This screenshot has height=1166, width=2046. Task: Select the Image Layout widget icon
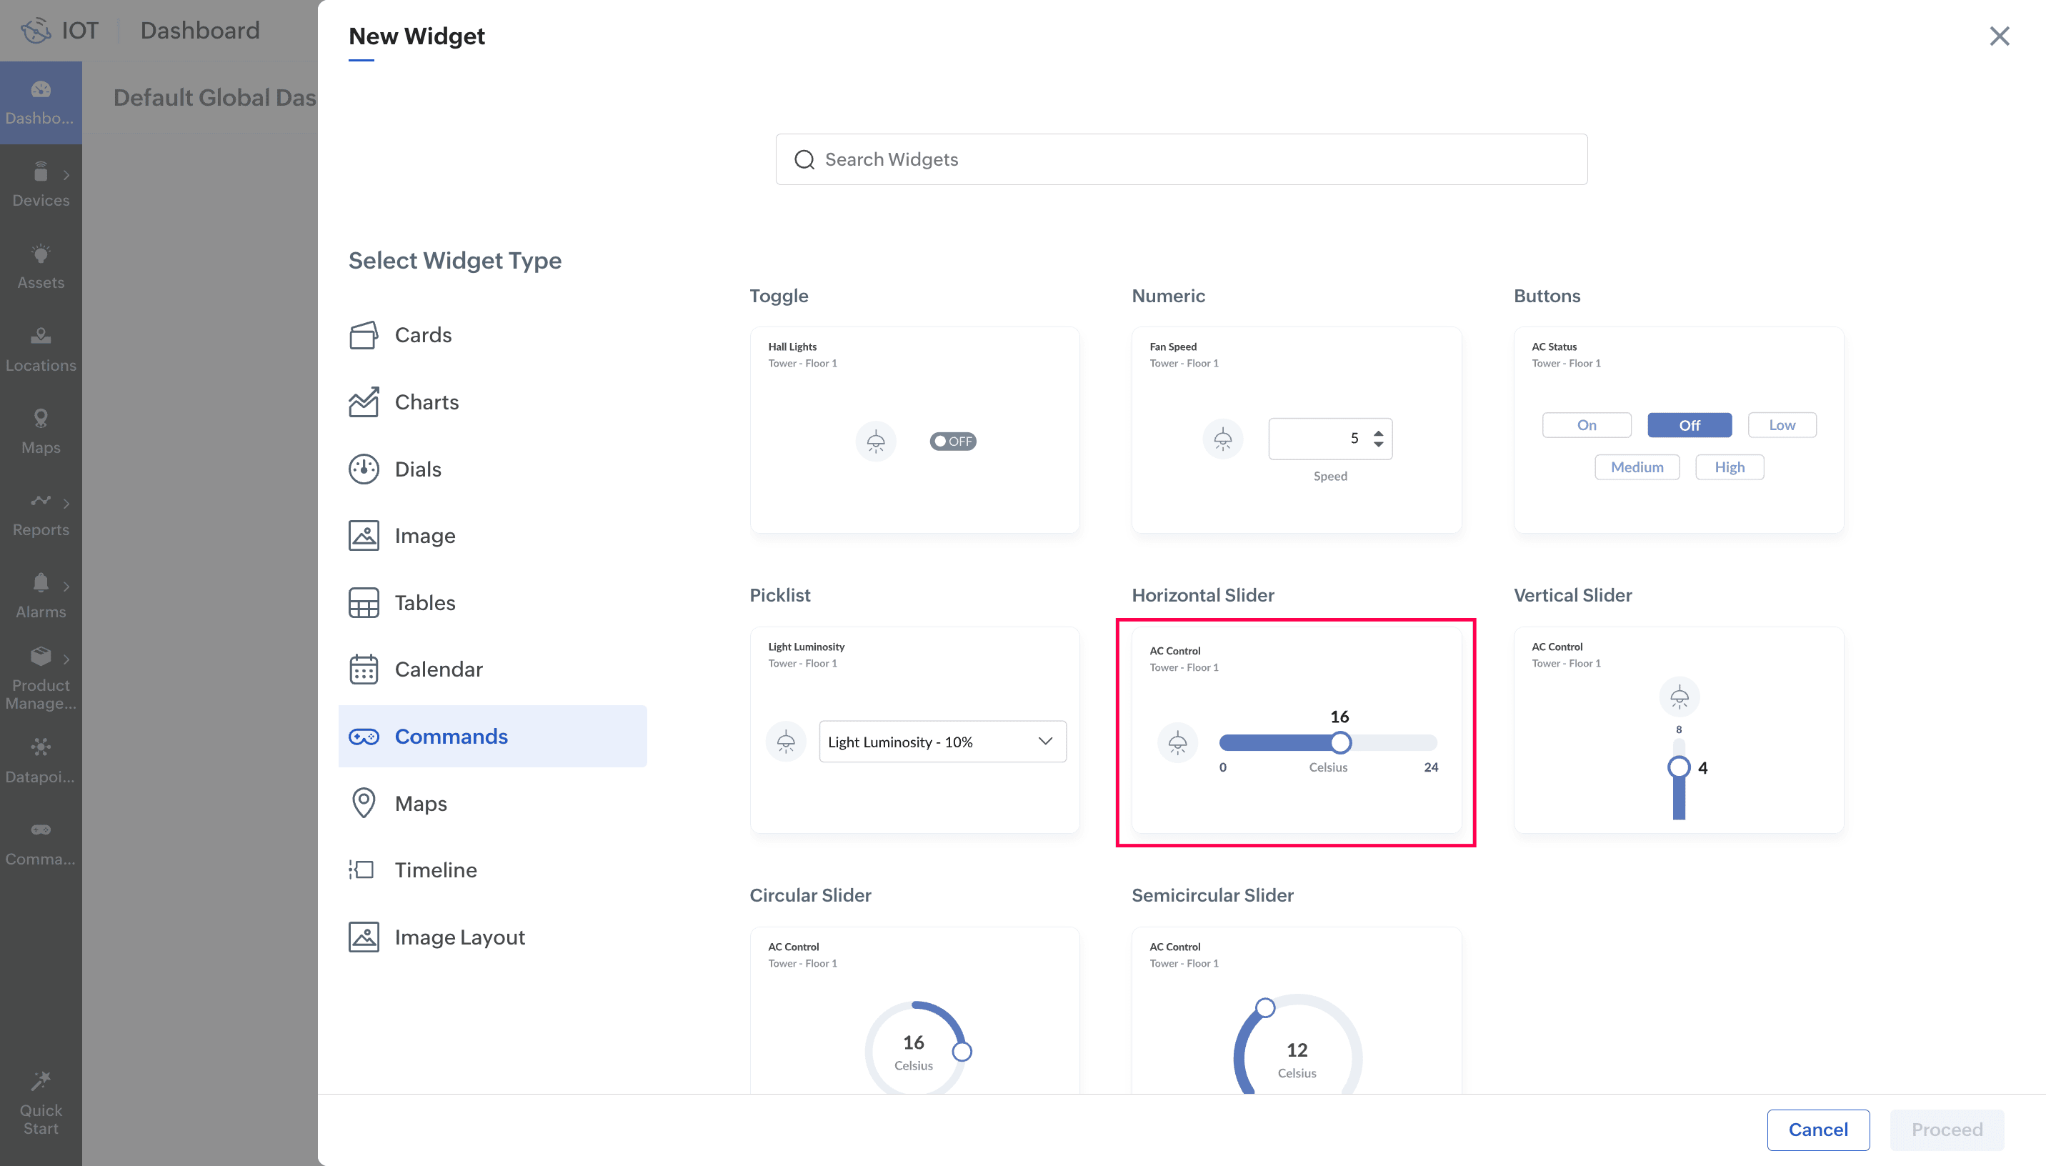tap(364, 937)
